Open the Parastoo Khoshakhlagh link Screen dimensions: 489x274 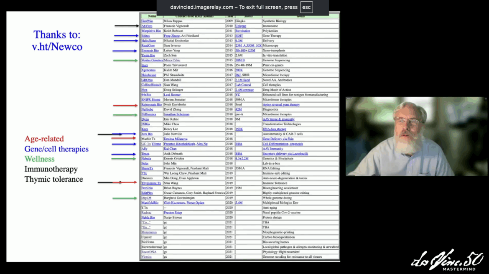click(180, 144)
